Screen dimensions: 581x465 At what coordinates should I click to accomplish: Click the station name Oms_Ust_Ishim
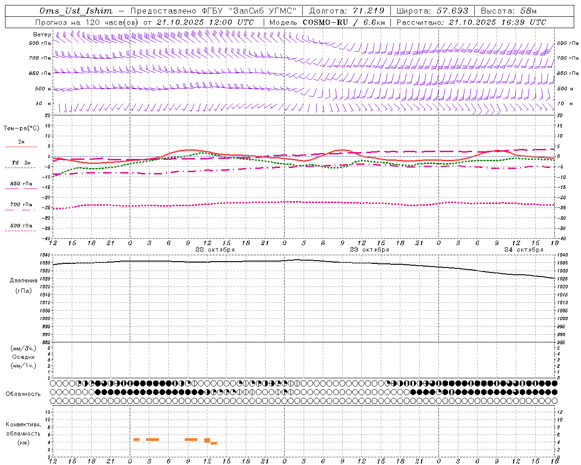point(76,11)
